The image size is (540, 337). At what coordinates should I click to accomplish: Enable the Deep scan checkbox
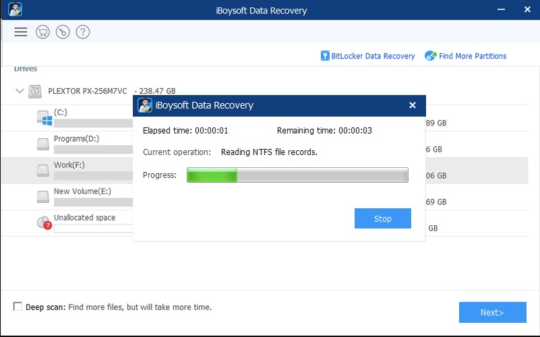pyautogui.click(x=18, y=307)
